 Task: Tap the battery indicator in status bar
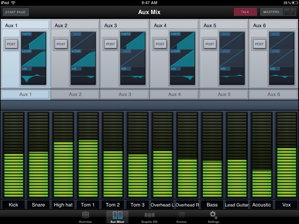(294, 3)
